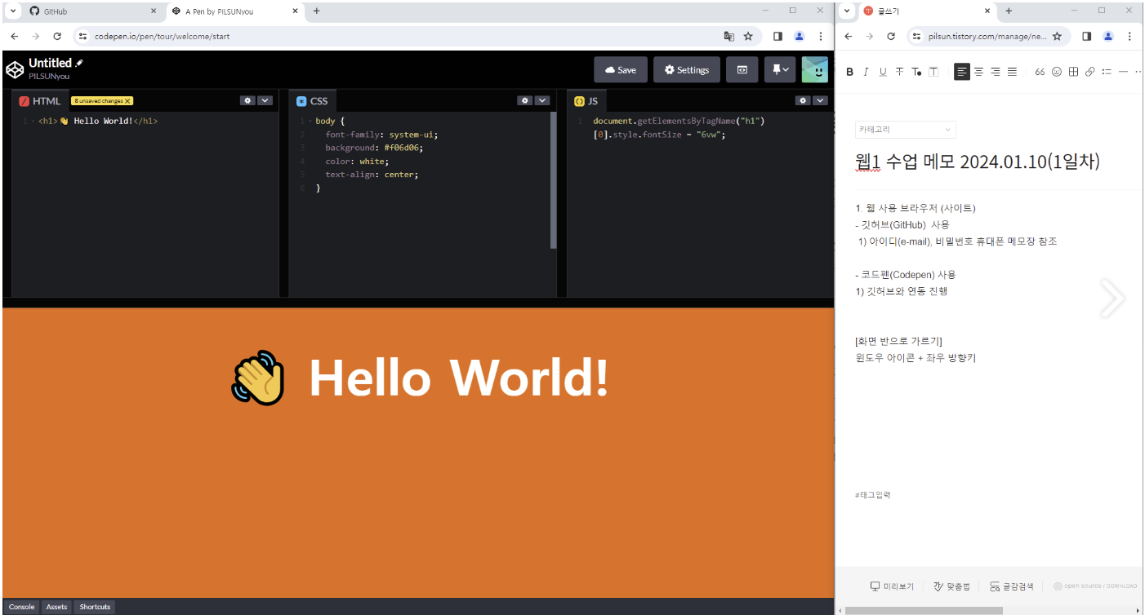Go back in CodePen browser window

point(14,36)
